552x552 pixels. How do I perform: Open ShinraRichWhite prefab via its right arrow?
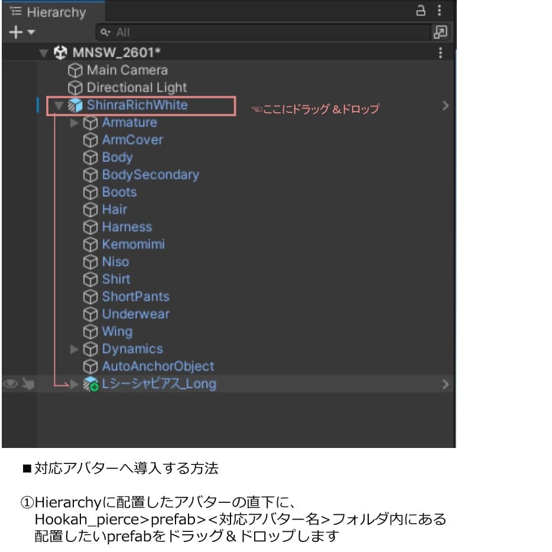(445, 105)
